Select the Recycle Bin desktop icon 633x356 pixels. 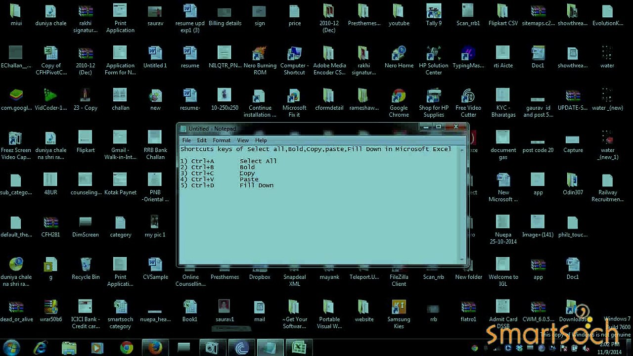coord(86,268)
